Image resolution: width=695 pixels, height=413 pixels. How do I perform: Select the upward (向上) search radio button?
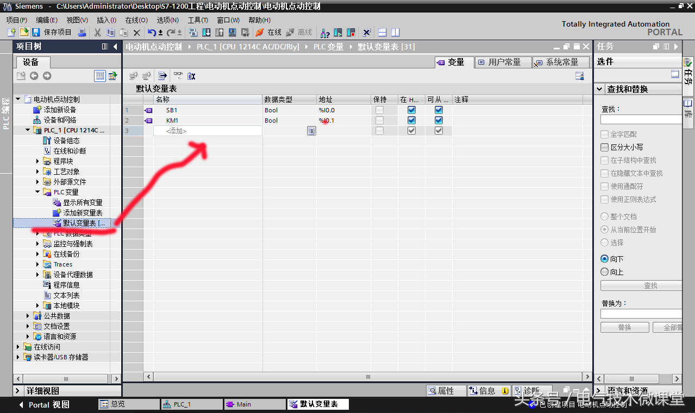tap(604, 272)
